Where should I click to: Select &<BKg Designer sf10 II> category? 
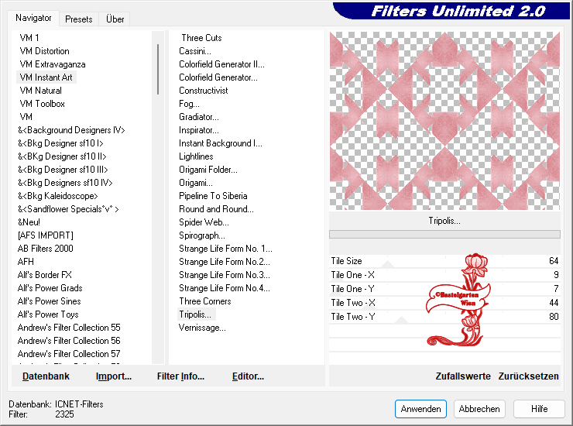click(x=62, y=156)
